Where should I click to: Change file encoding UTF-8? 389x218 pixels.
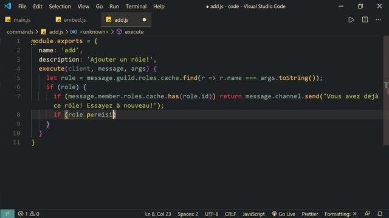pyautogui.click(x=212, y=214)
